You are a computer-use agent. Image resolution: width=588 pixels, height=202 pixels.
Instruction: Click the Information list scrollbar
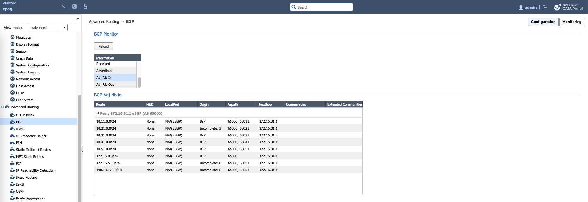tap(139, 82)
